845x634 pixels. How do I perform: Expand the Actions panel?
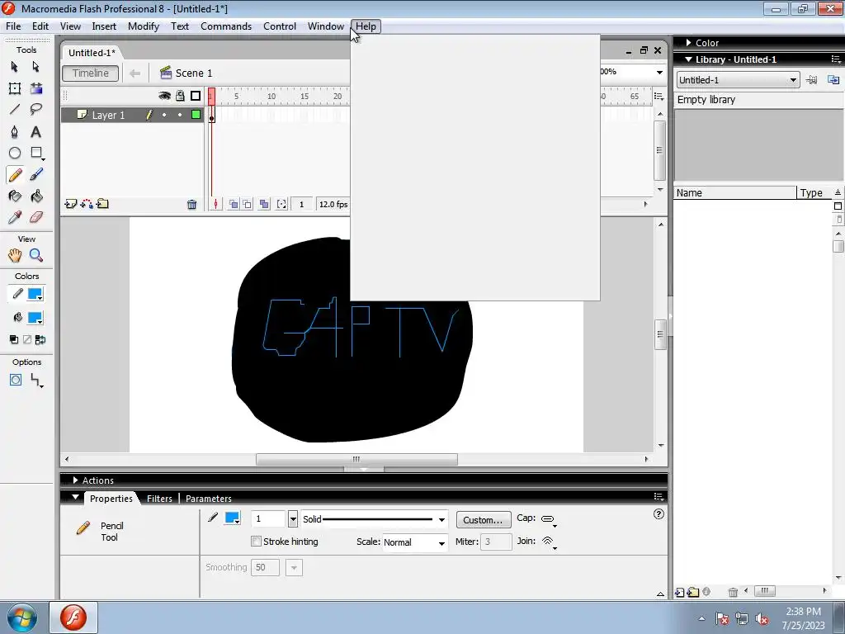point(75,480)
